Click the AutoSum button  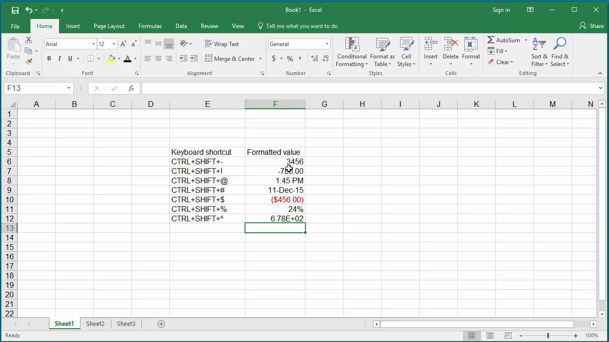pos(503,40)
